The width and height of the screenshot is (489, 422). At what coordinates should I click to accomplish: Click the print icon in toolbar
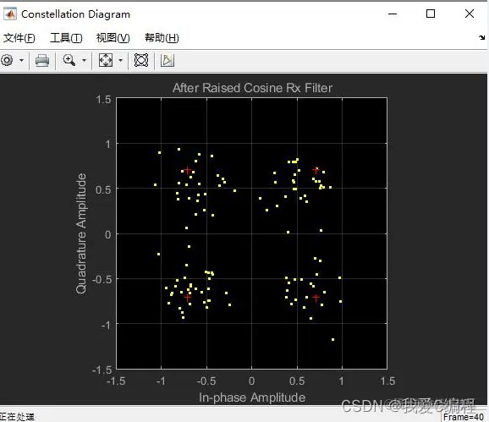point(42,60)
